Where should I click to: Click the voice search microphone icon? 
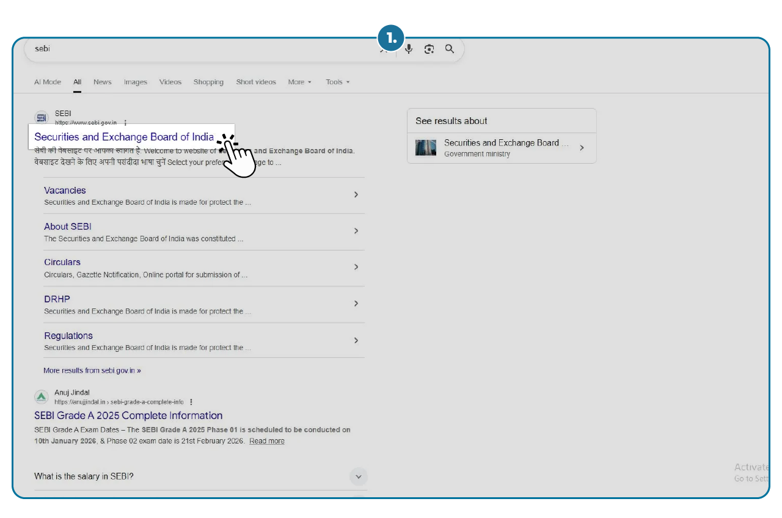pyautogui.click(x=409, y=49)
